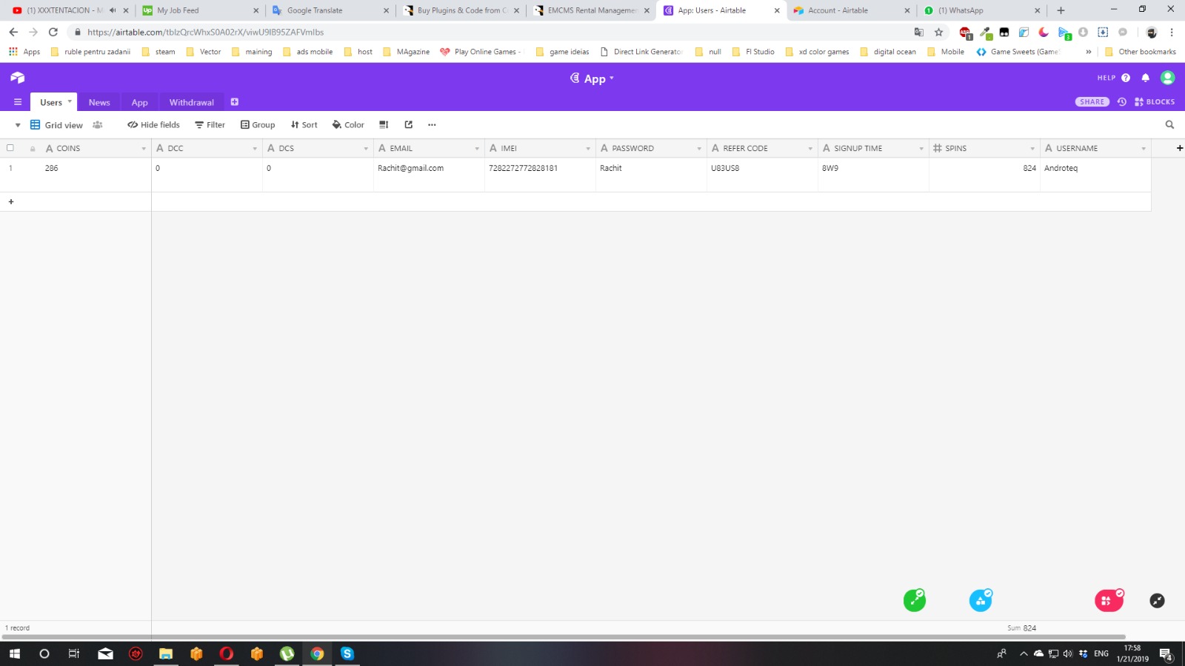Open view collaborators people icon

(x=98, y=125)
